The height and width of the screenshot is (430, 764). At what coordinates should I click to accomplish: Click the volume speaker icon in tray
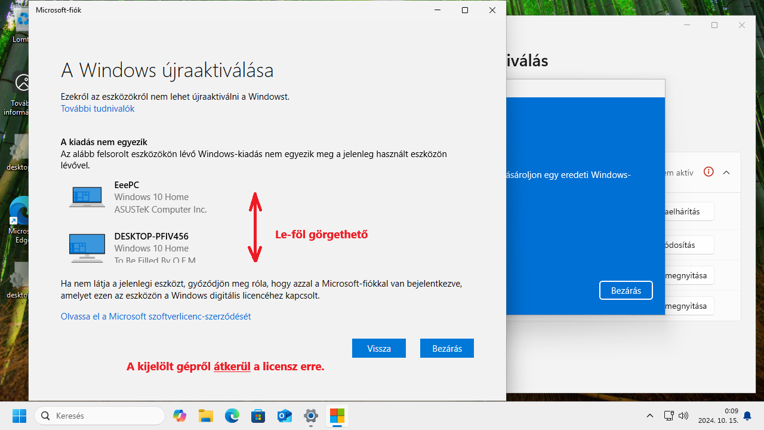(x=684, y=416)
